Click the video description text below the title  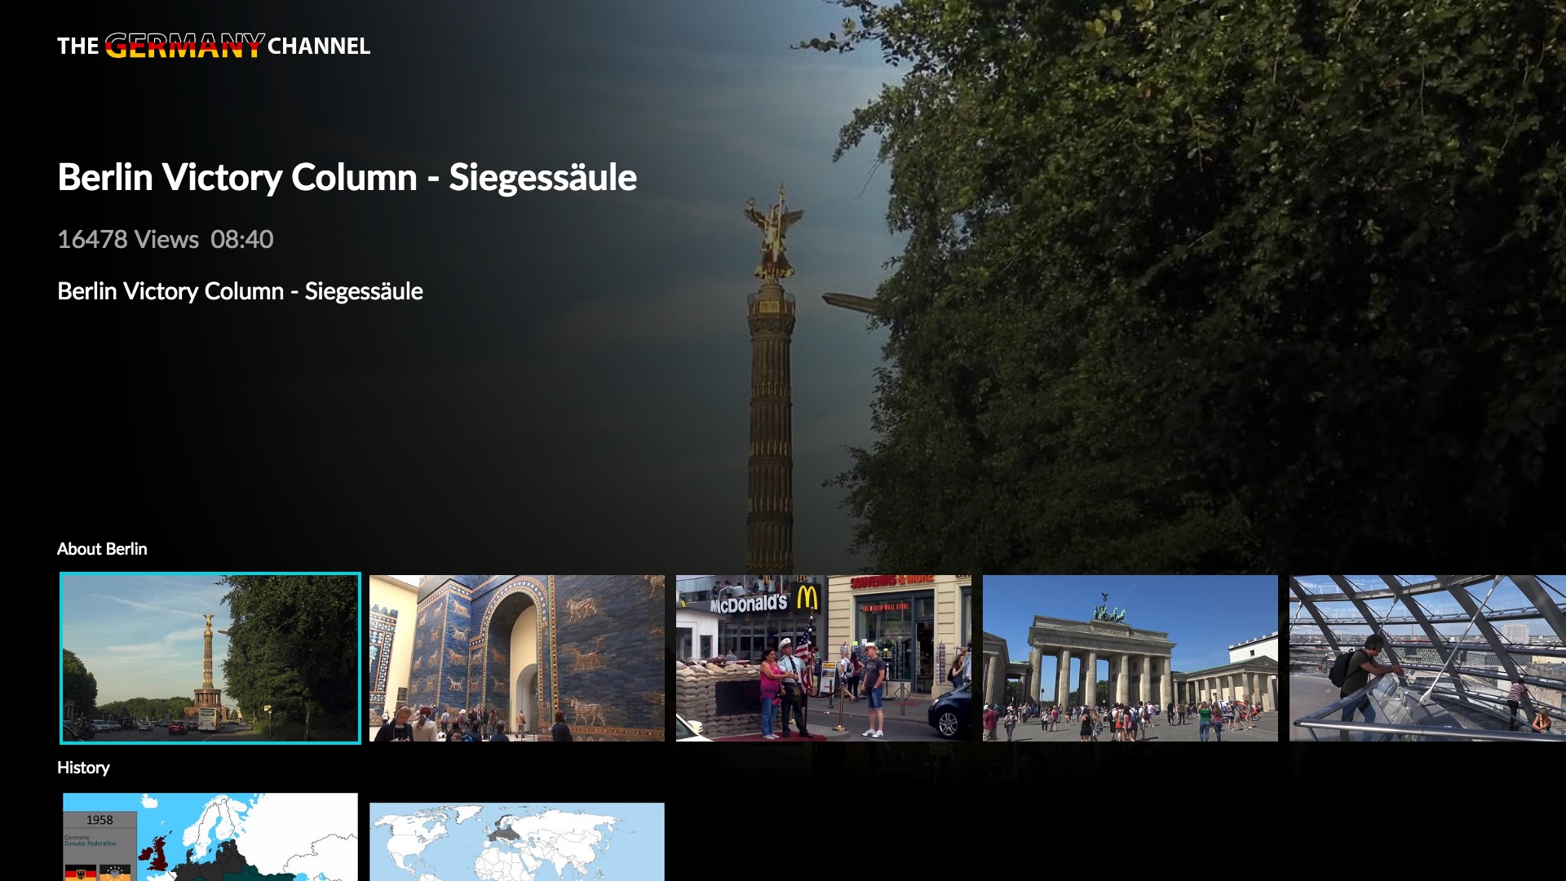[240, 290]
